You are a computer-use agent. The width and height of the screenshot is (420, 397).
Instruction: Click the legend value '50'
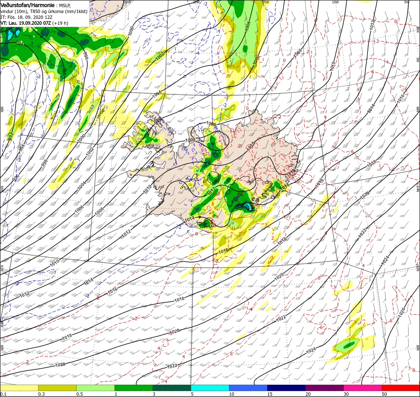tap(384, 394)
